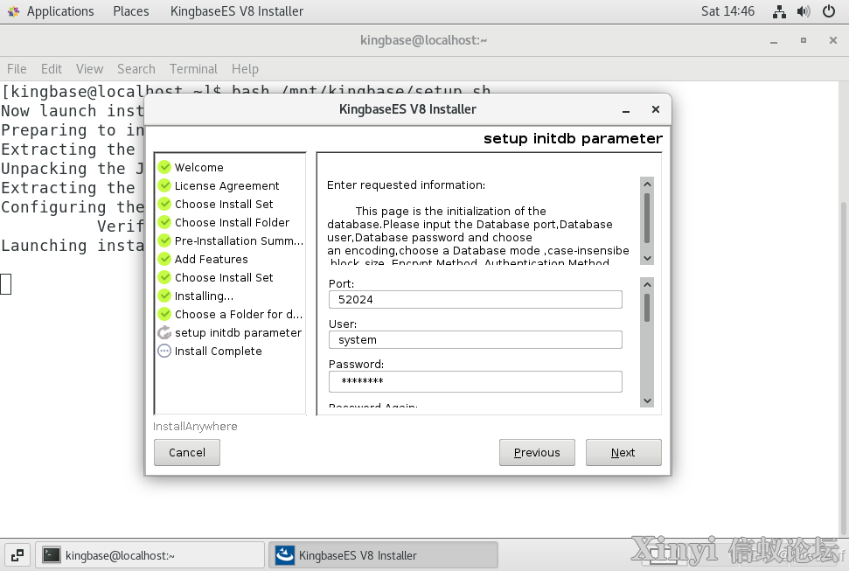Image resolution: width=849 pixels, height=571 pixels.
Task: Select the License Agreement step label
Action: pos(226,186)
